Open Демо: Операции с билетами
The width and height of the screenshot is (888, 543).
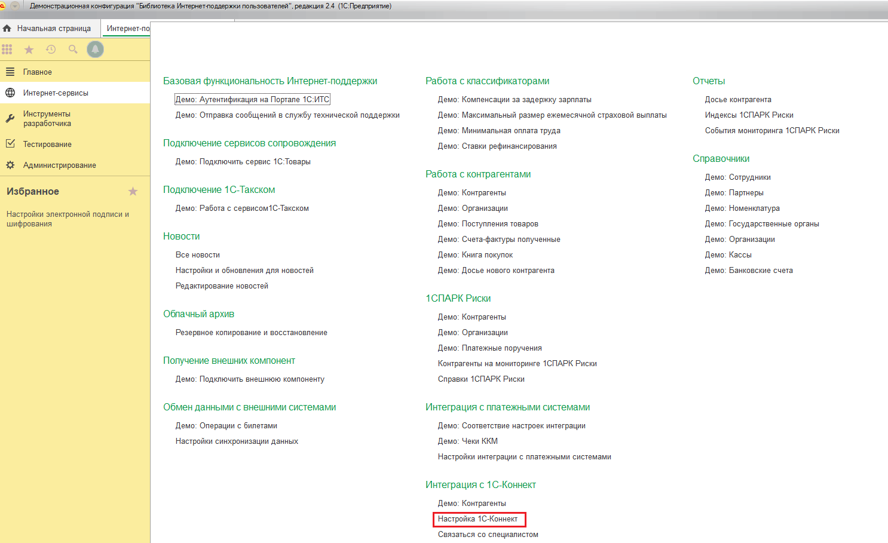point(226,425)
